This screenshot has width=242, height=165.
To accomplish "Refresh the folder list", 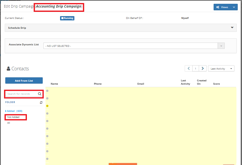I will [x=41, y=103].
